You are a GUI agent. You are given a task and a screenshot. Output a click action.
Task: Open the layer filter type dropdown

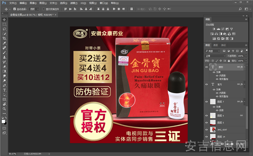tap(213, 51)
